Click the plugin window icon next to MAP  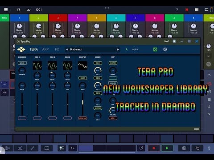click(174, 41)
